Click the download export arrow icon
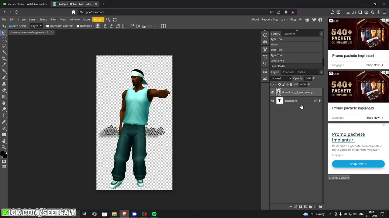This screenshot has height=218, width=389. tap(98, 26)
